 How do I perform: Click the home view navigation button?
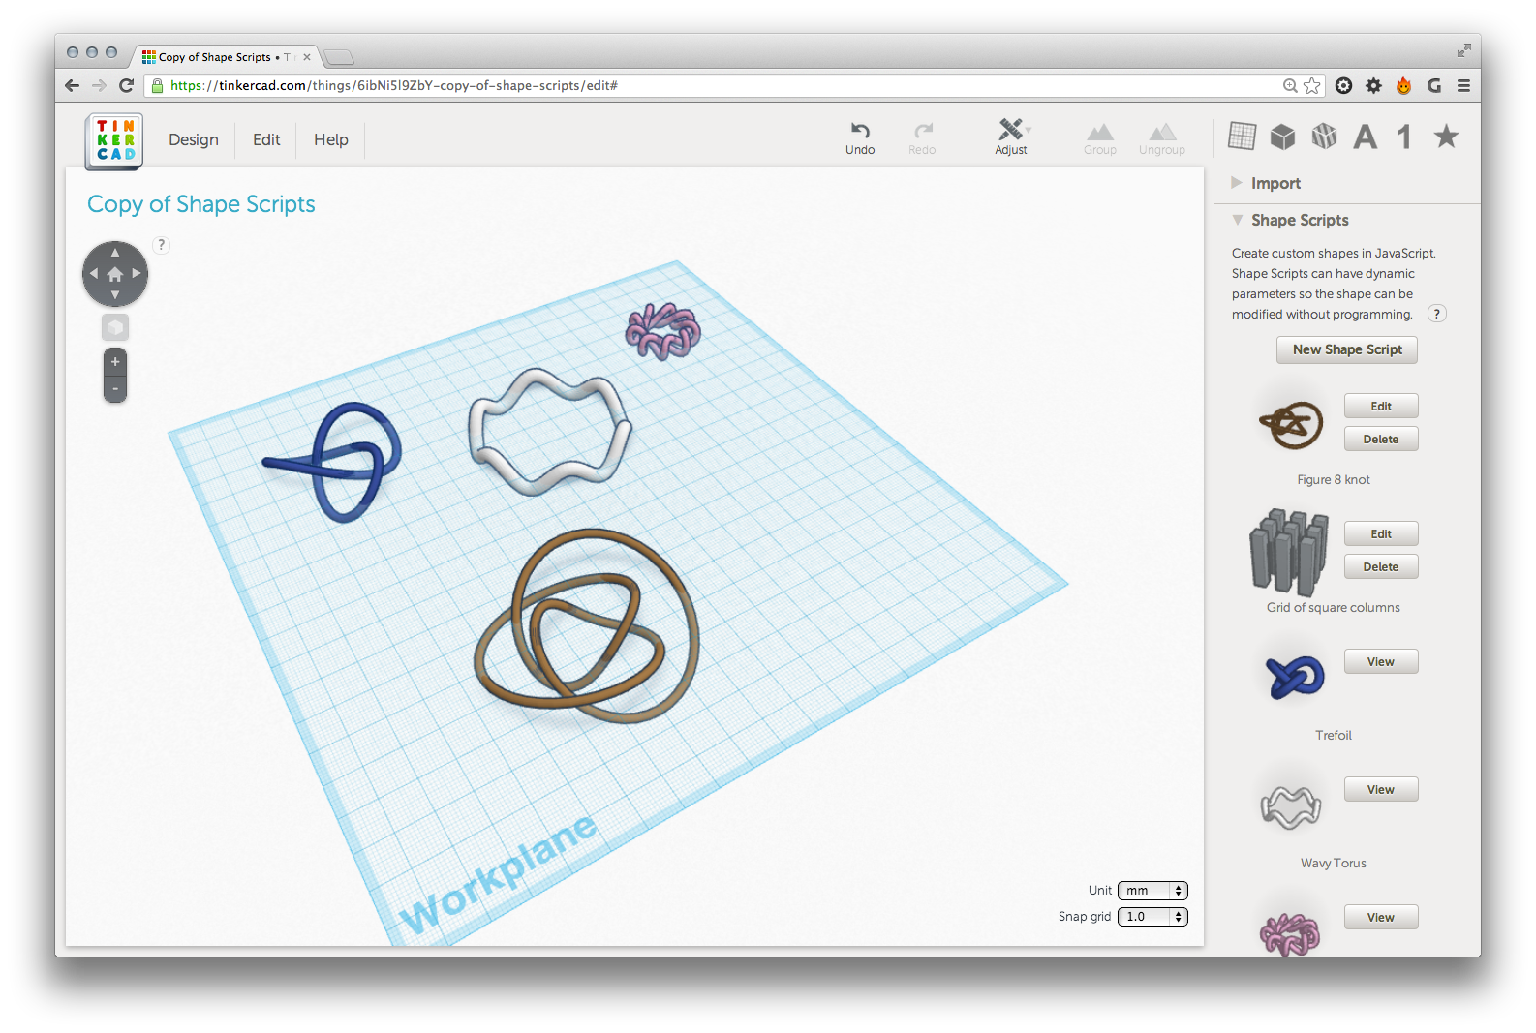[115, 274]
